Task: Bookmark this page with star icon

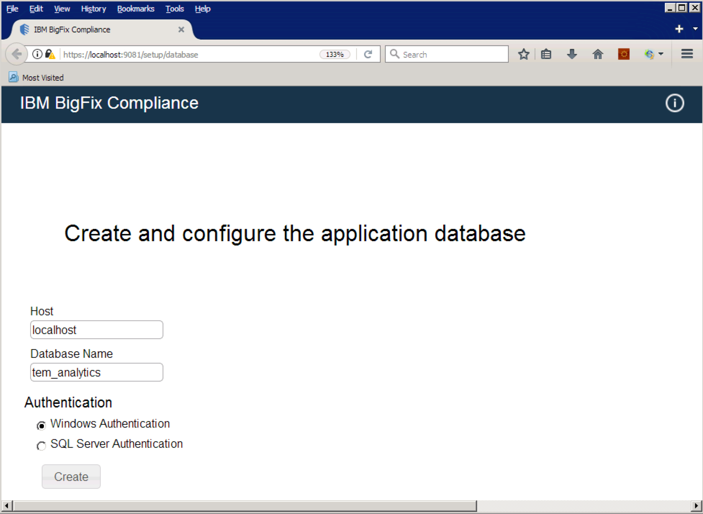Action: point(523,54)
